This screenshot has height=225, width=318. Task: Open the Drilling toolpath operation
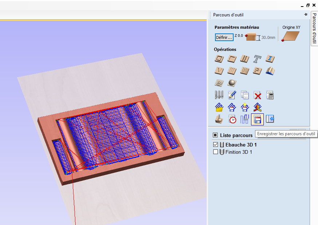pyautogui.click(x=245, y=59)
